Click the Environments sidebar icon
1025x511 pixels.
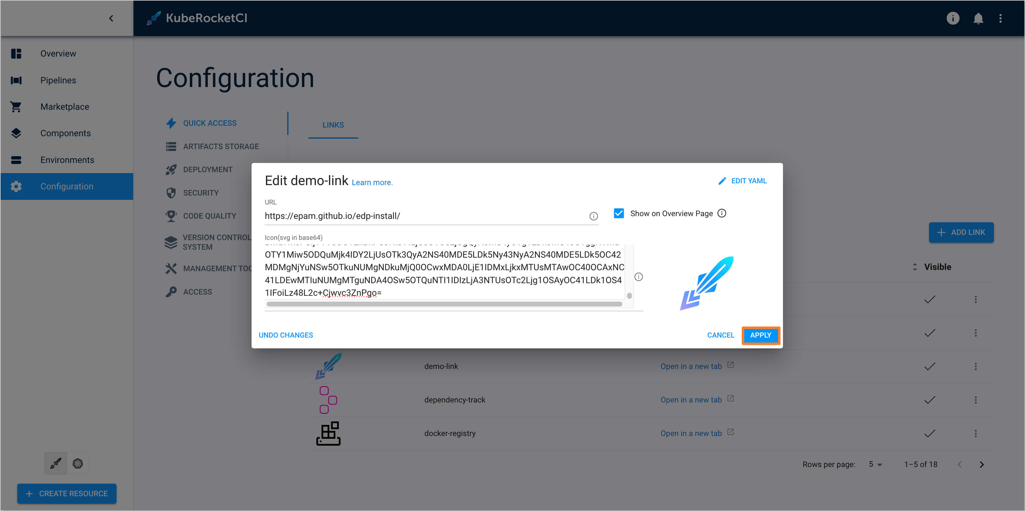(16, 160)
